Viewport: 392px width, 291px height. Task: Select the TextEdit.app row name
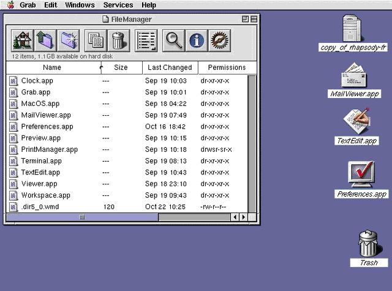coord(40,172)
